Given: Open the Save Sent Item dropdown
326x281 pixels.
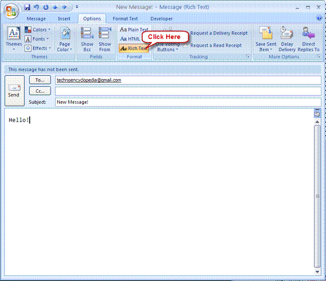Looking at the screenshot, I should click(x=265, y=39).
